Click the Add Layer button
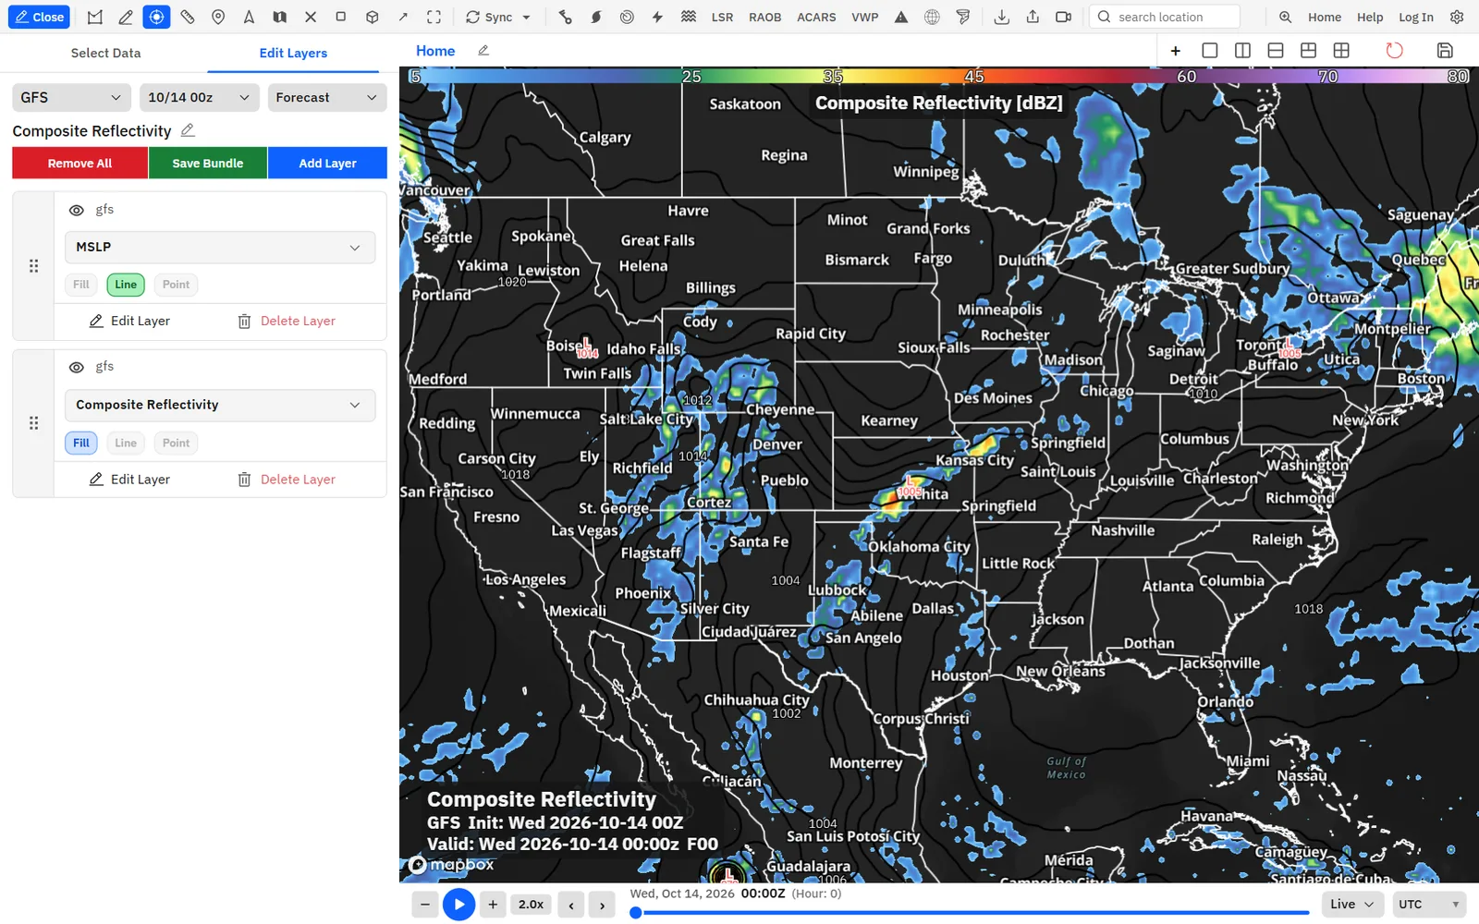The image size is (1479, 924). tap(327, 163)
